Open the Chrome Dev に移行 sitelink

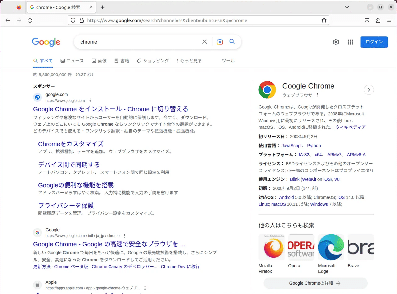coord(180,267)
